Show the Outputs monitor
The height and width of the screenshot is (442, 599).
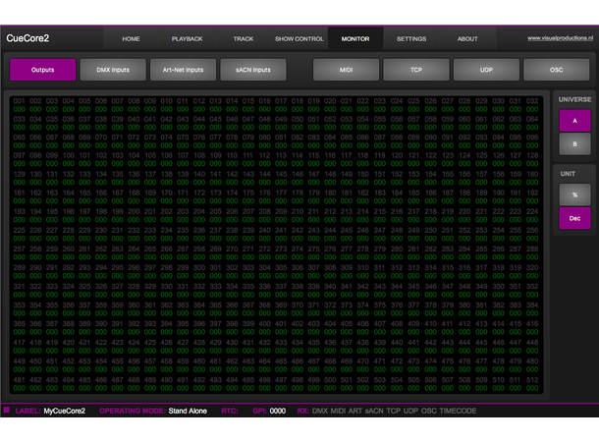coord(42,70)
